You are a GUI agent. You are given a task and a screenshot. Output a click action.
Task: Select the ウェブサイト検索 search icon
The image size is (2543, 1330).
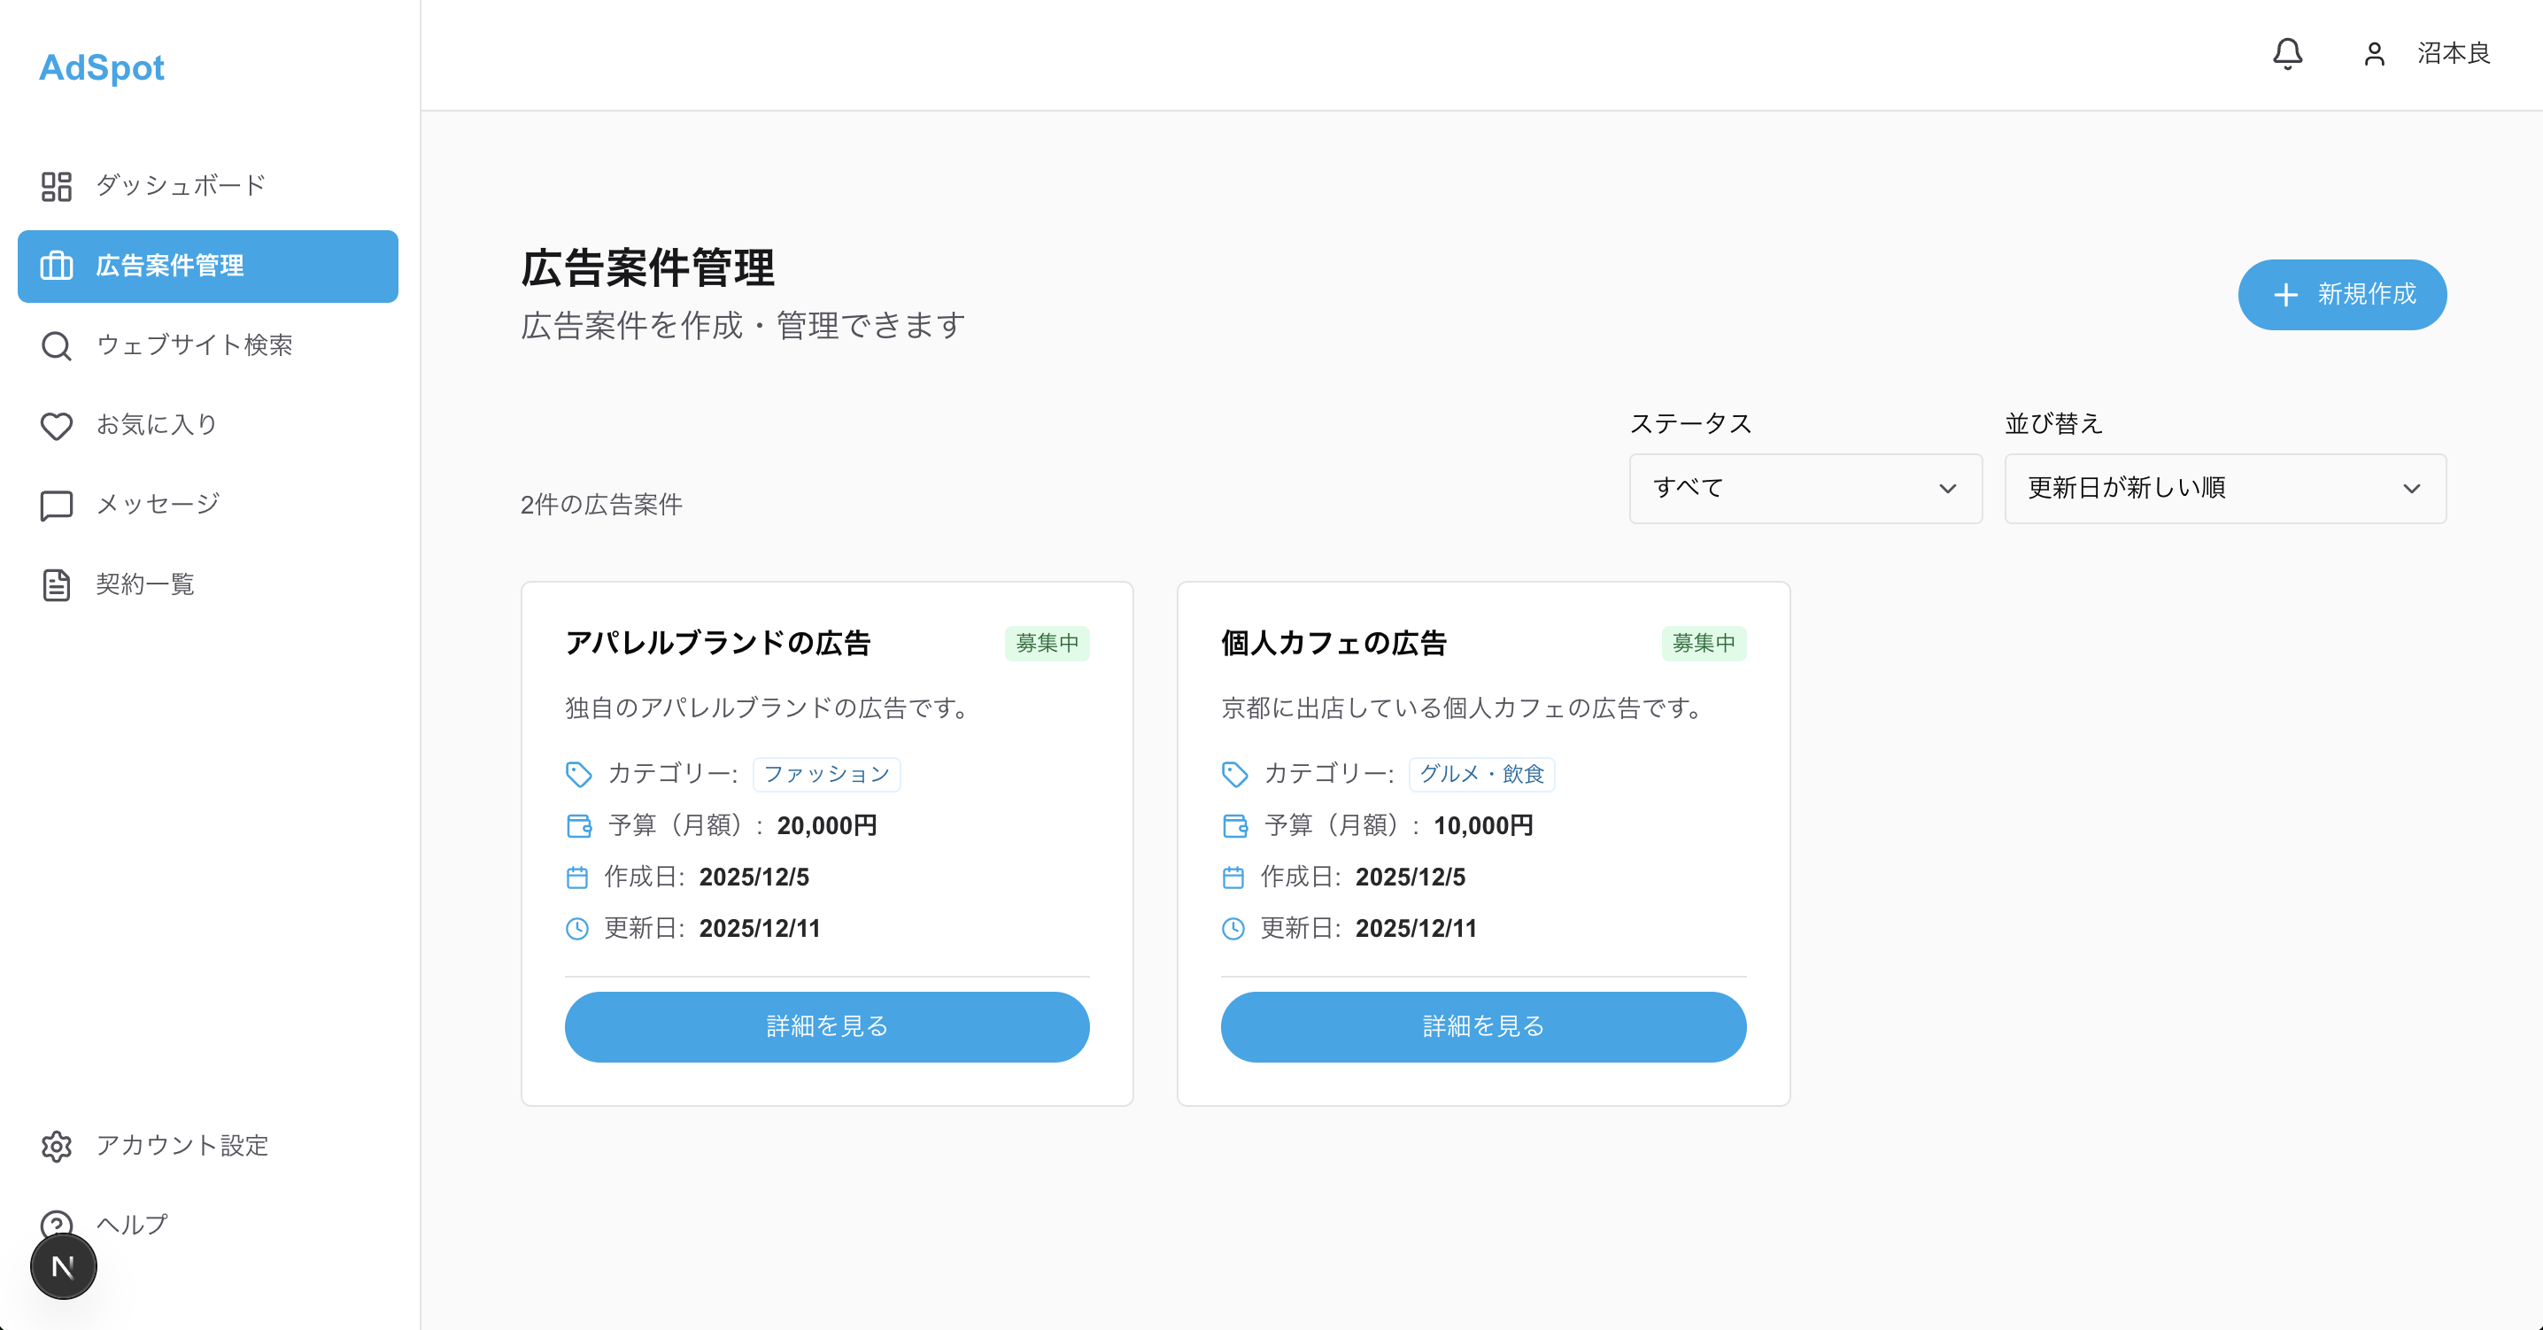pyautogui.click(x=57, y=345)
